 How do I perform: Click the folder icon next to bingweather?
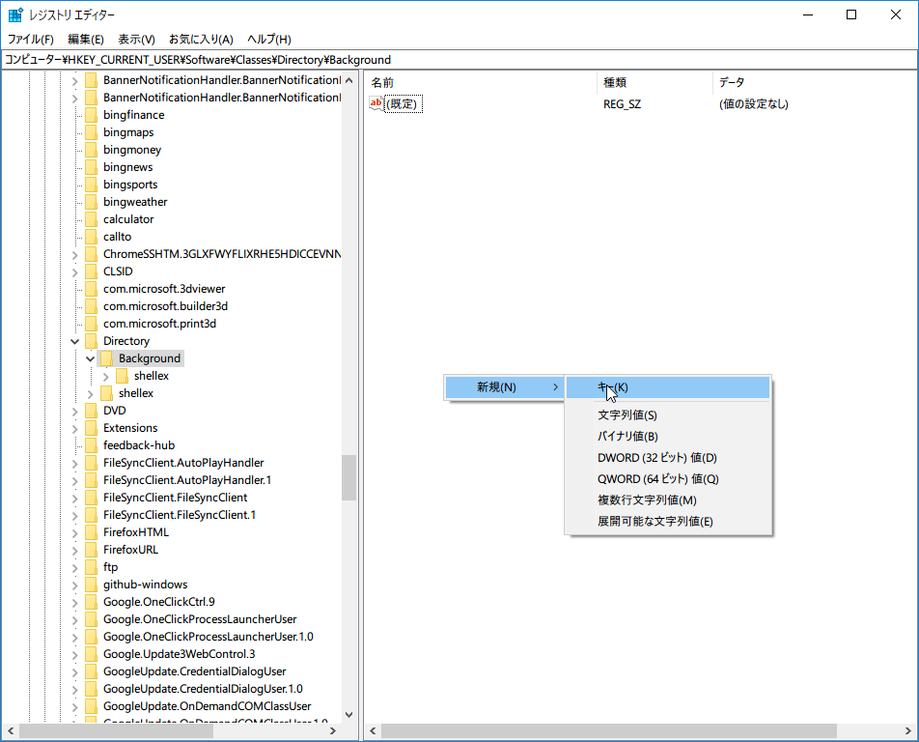(x=91, y=202)
